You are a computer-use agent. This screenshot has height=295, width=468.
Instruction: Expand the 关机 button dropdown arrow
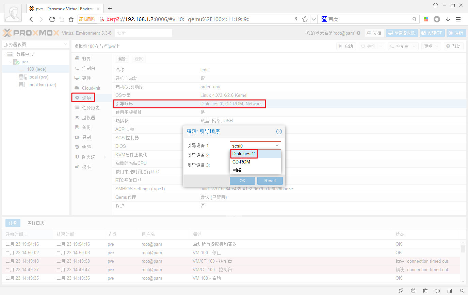click(x=381, y=46)
